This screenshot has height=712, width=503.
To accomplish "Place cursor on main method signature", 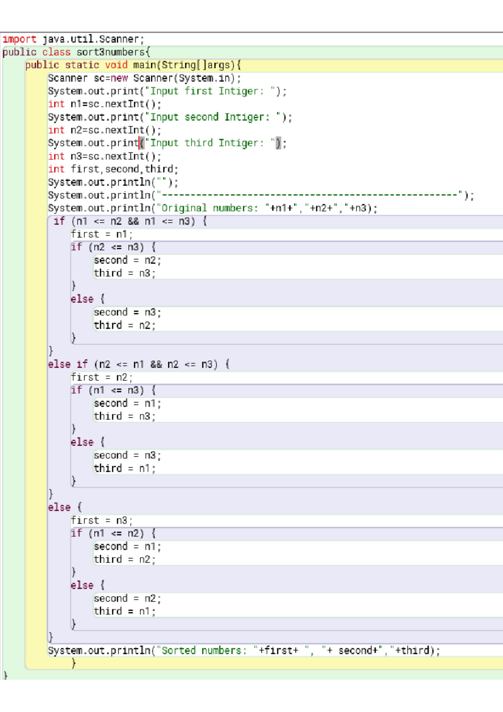I will (x=133, y=65).
